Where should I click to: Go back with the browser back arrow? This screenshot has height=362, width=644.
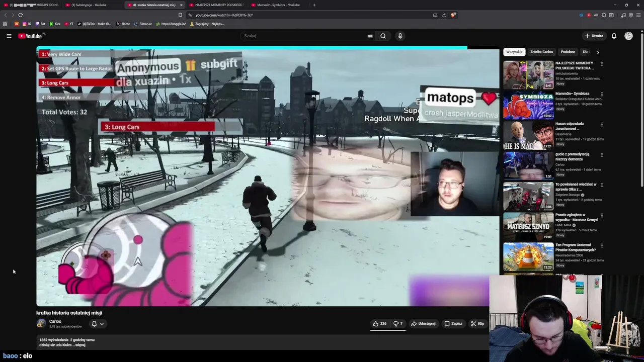(x=6, y=15)
